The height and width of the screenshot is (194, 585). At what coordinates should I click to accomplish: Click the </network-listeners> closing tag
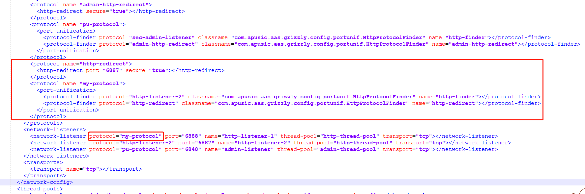(56, 156)
